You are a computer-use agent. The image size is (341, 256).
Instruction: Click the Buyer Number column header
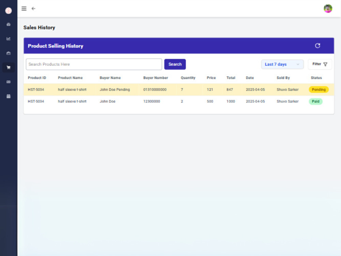(x=155, y=78)
